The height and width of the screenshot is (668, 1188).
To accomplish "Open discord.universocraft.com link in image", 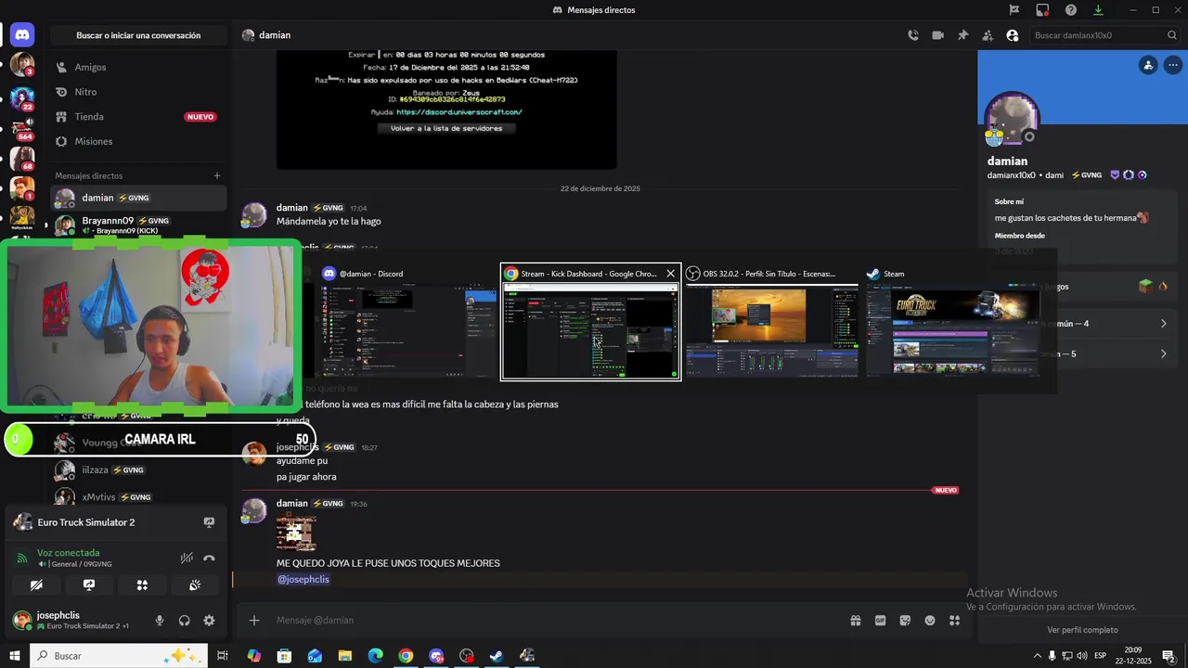I will (459, 112).
